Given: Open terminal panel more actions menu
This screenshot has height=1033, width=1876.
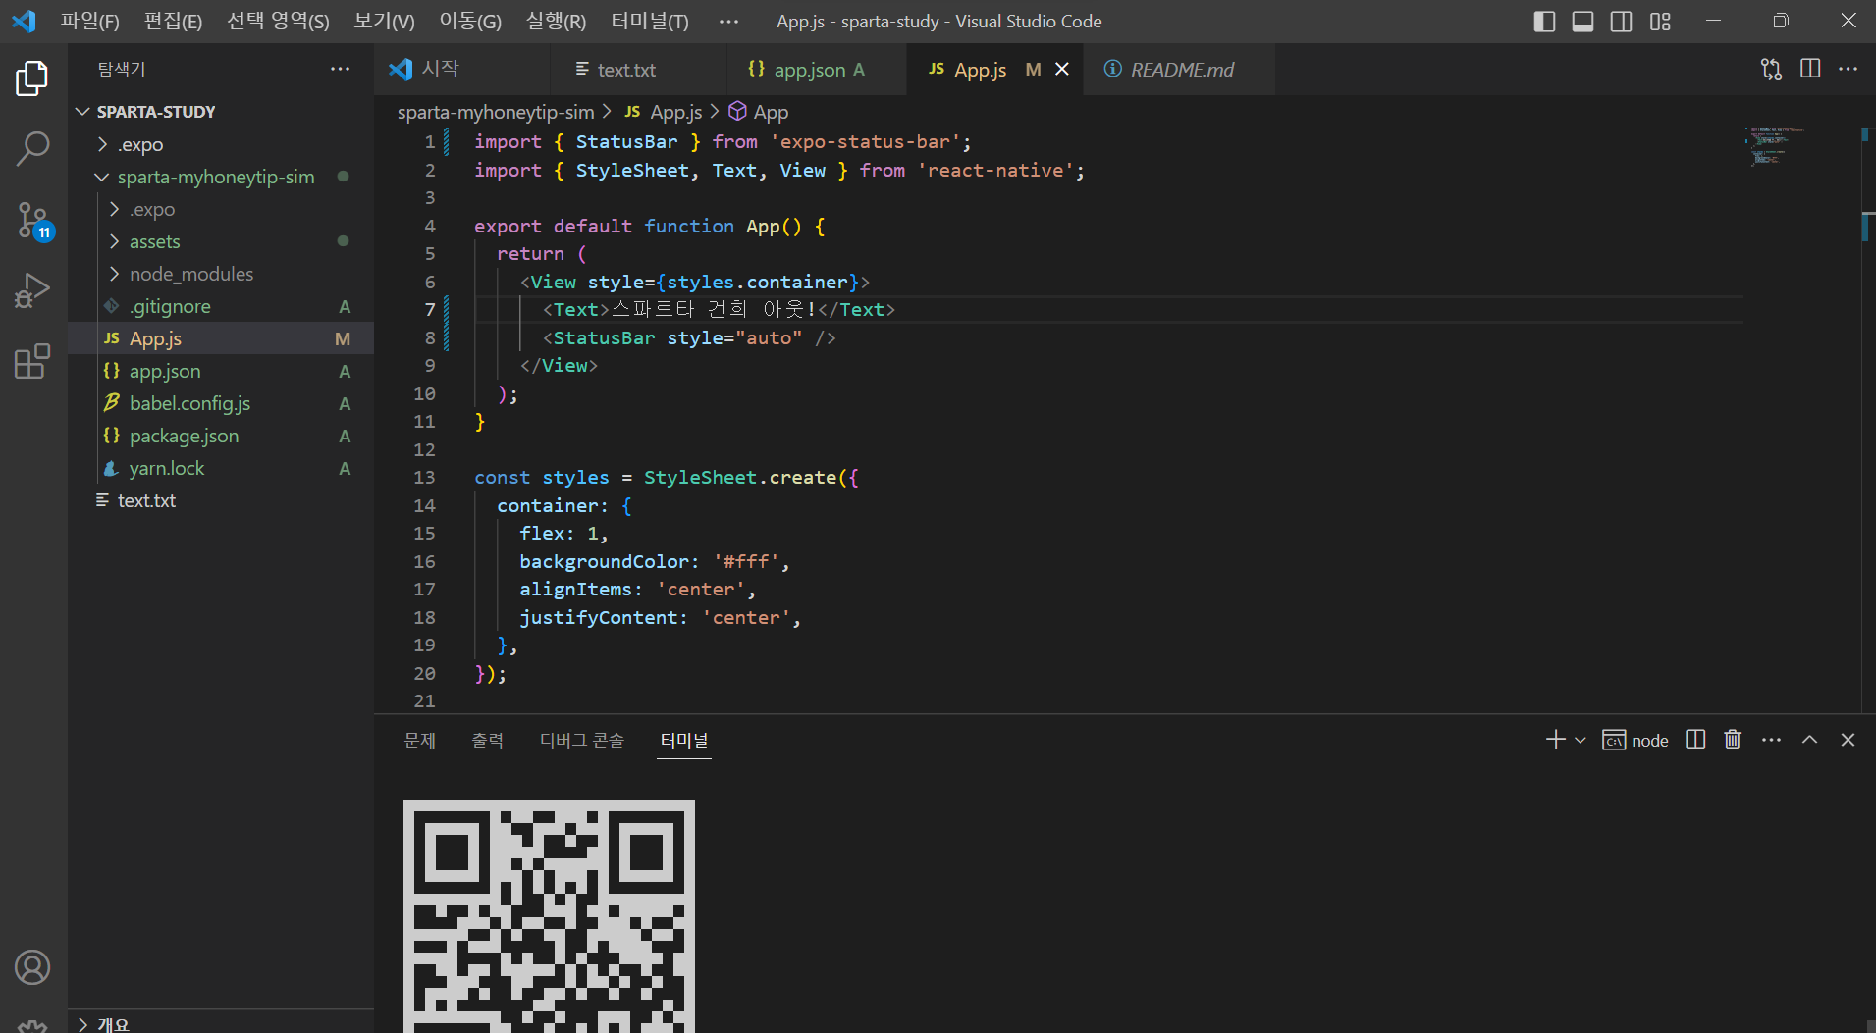Looking at the screenshot, I should pos(1771,740).
